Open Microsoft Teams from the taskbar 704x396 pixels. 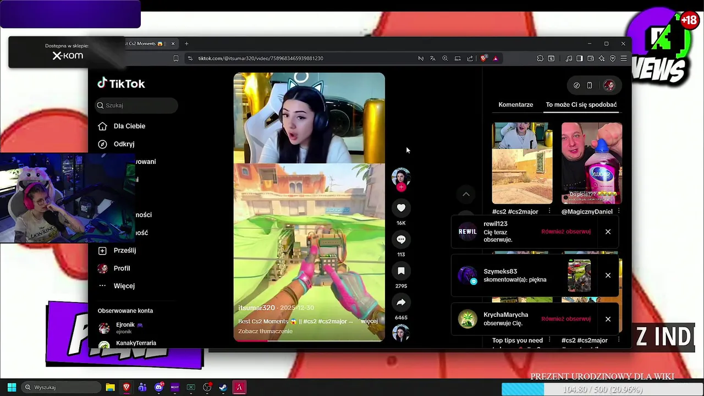click(x=142, y=387)
